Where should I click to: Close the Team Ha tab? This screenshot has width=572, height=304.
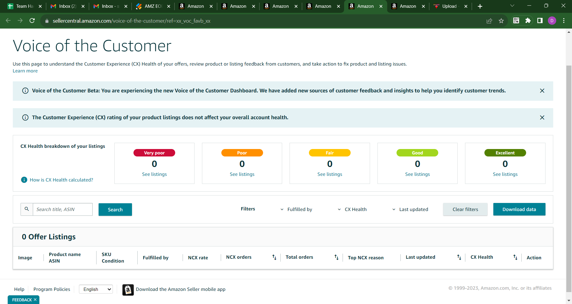(40, 6)
